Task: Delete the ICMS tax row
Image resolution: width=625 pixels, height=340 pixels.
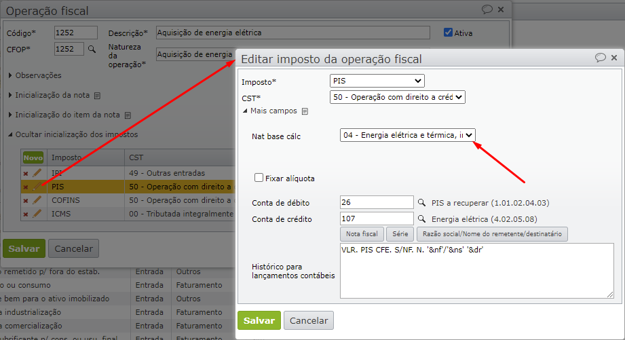Action: click(26, 214)
